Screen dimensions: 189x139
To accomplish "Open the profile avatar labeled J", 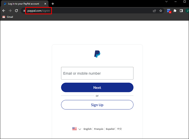I will click(x=187, y=11).
